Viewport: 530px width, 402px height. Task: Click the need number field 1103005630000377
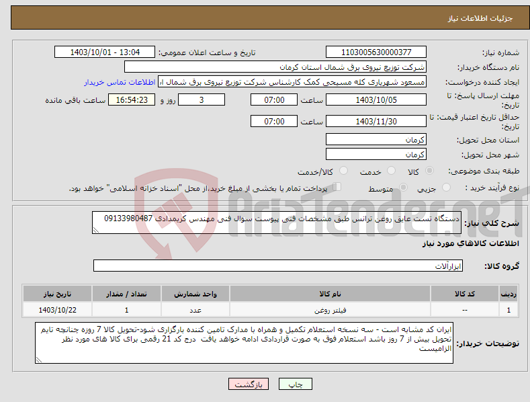point(376,52)
